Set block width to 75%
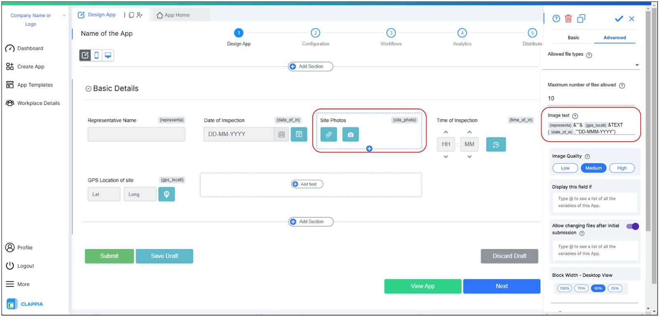 582,288
